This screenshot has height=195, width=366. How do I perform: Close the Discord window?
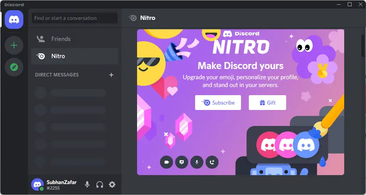(x=361, y=4)
